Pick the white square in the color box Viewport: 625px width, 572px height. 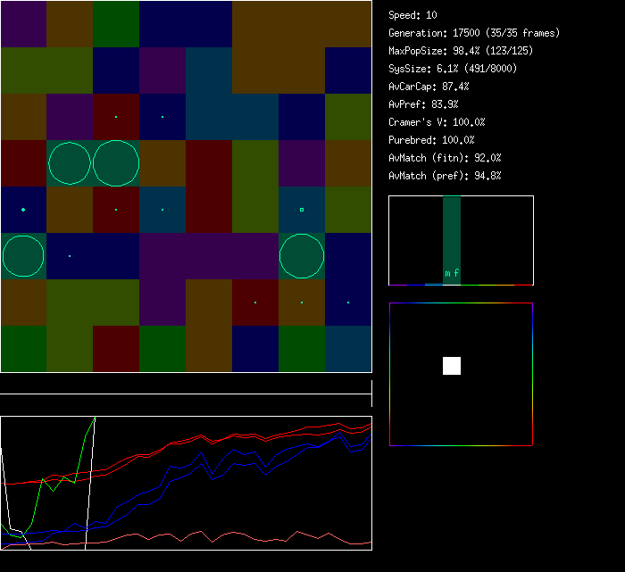point(452,366)
